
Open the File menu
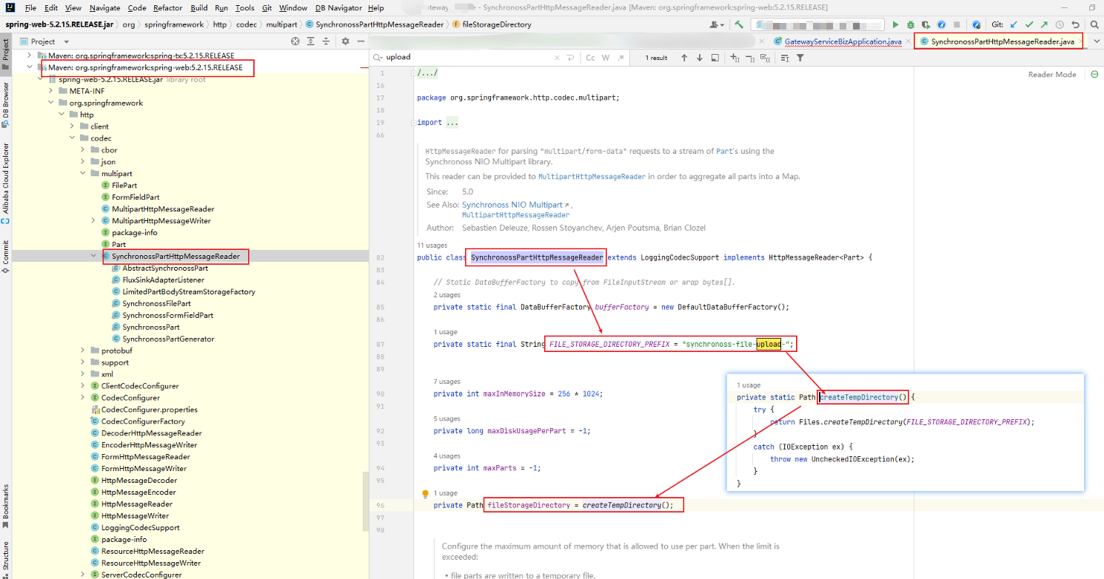[x=30, y=7]
